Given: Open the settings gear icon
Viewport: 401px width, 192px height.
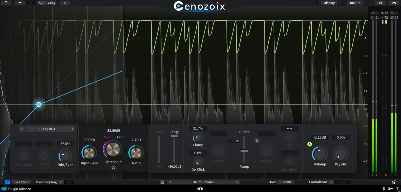Looking at the screenshot, I should [x=380, y=3].
